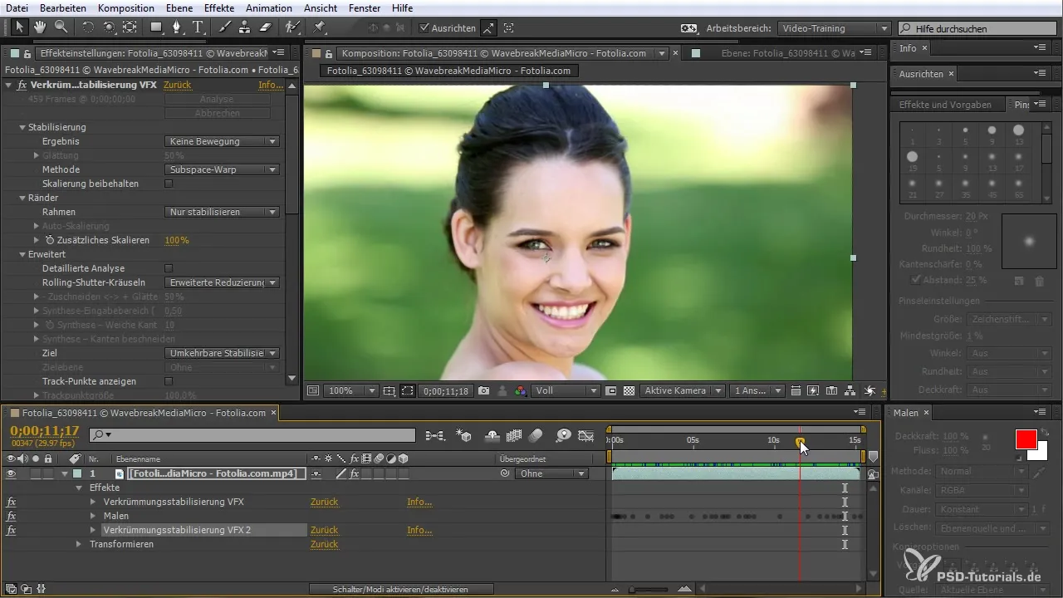Enable motion blur for layers icon
1063x598 pixels.
536,434
